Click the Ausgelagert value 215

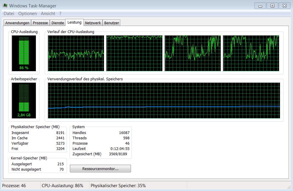60,164
